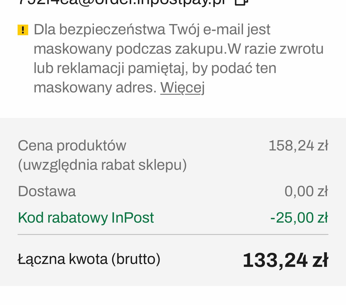Select the Cena produktów label

coord(72,146)
